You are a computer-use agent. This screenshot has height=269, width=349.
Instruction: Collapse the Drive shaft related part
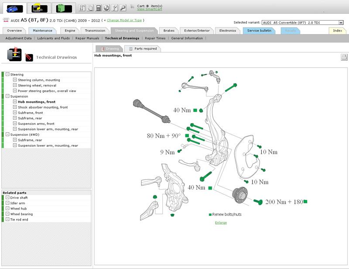tap(7, 198)
